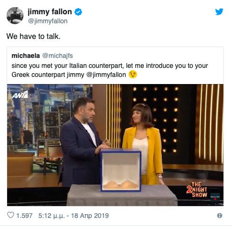Click the small subscribe badge on video

click(215, 197)
